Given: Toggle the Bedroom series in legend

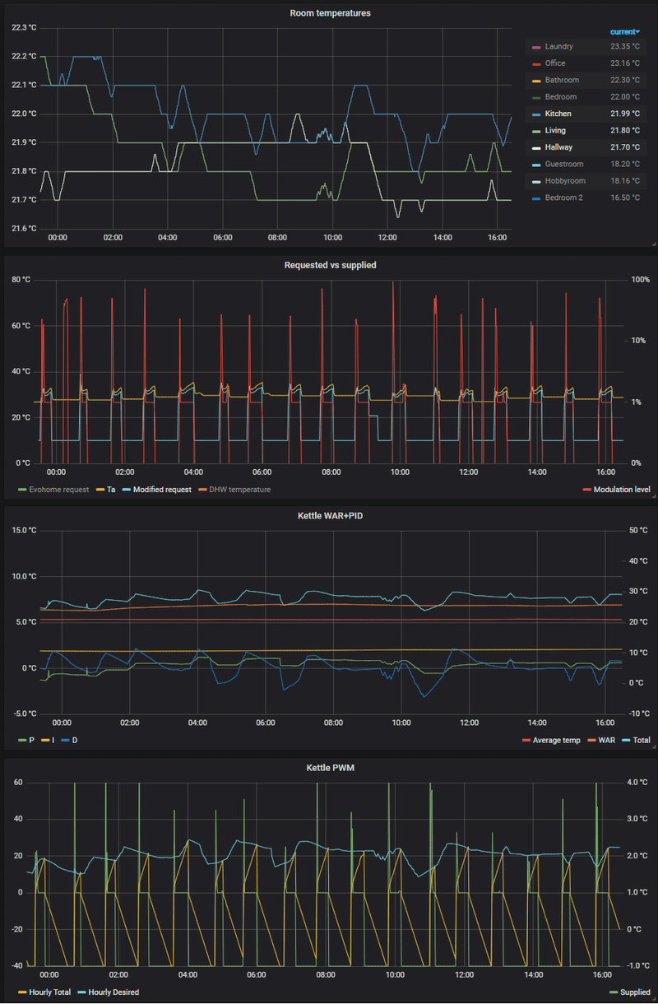Looking at the screenshot, I should click(561, 97).
